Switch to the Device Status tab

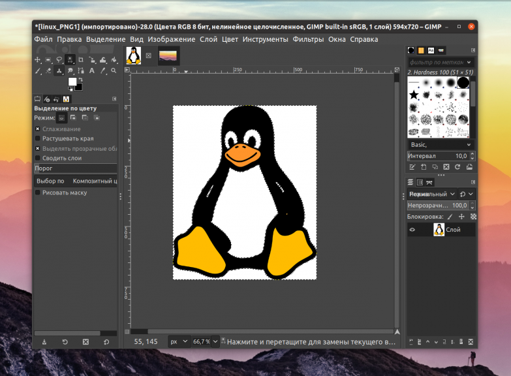pos(47,99)
